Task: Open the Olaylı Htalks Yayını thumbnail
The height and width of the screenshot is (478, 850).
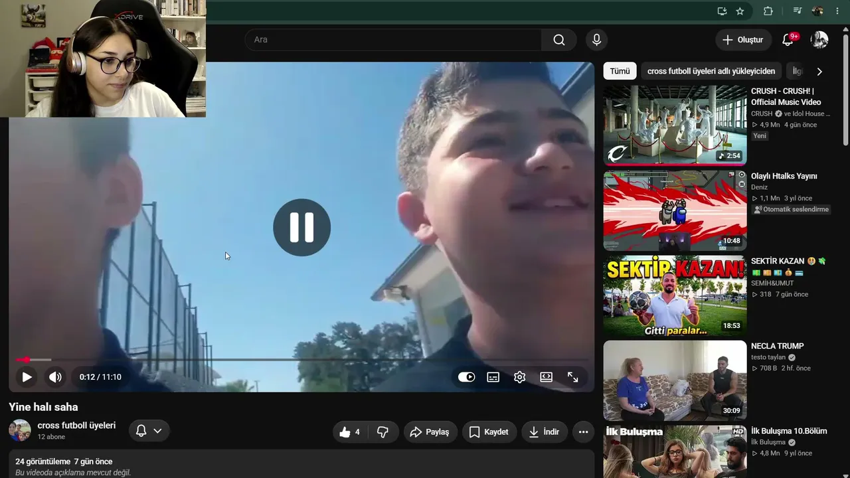Action: click(x=675, y=210)
